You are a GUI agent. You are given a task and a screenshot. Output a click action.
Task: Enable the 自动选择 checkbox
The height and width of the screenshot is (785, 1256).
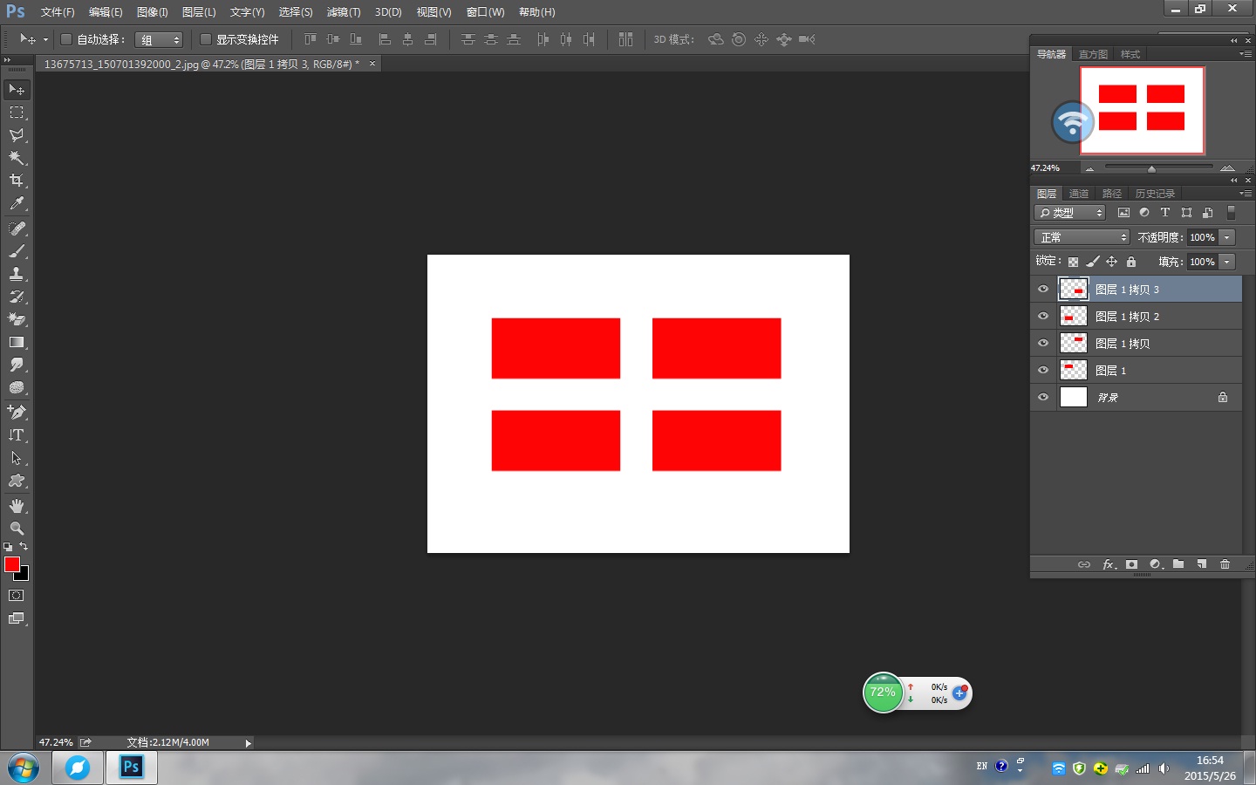[65, 39]
